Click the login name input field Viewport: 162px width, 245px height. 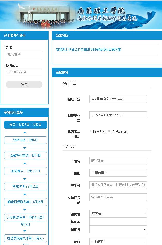24,54
